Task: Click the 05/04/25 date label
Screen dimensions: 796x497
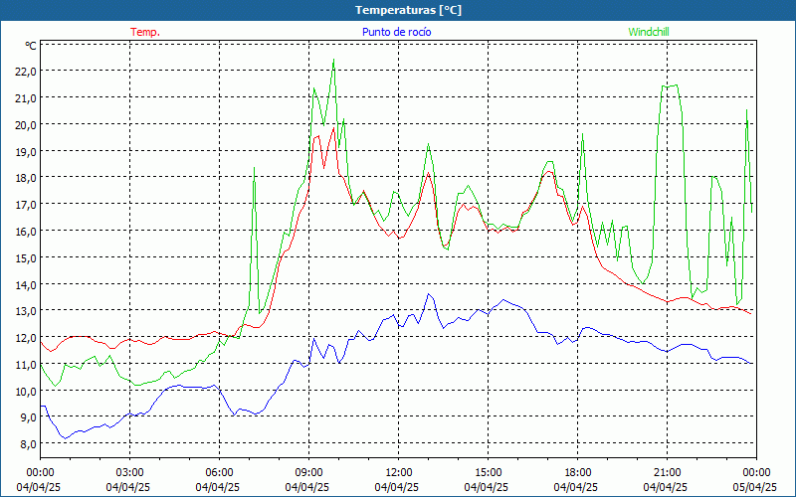Action: (x=756, y=487)
